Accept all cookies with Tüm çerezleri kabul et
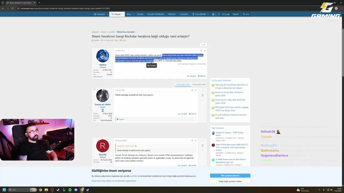 coord(230,176)
